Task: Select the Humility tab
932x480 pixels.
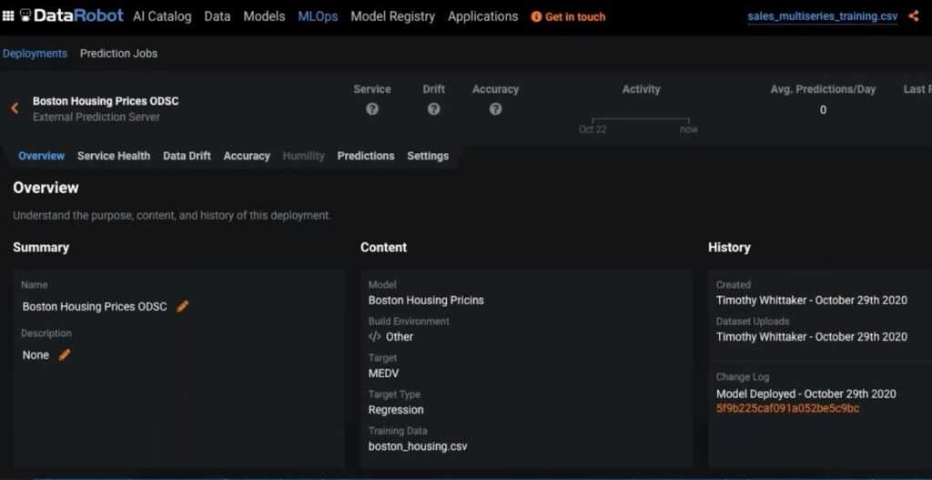Action: 304,156
